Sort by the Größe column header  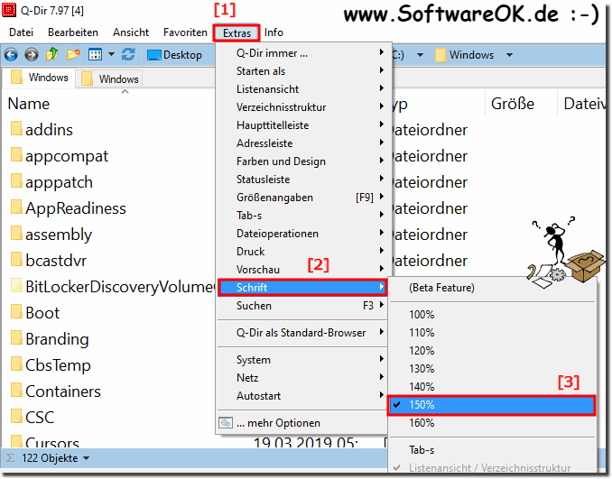point(513,104)
